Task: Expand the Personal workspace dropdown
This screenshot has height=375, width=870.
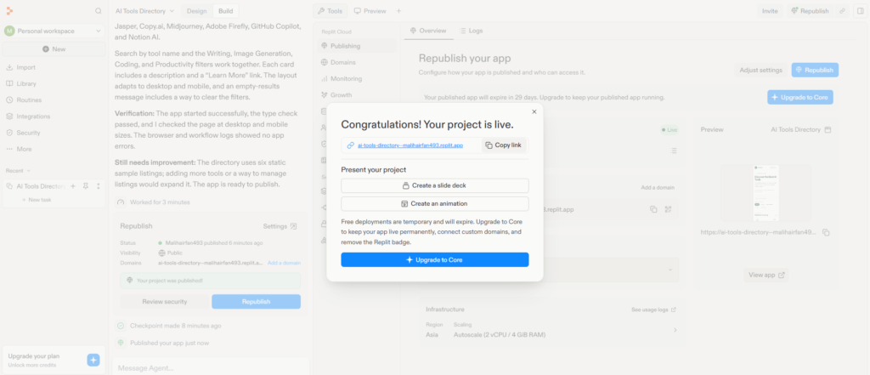Action: [x=54, y=31]
